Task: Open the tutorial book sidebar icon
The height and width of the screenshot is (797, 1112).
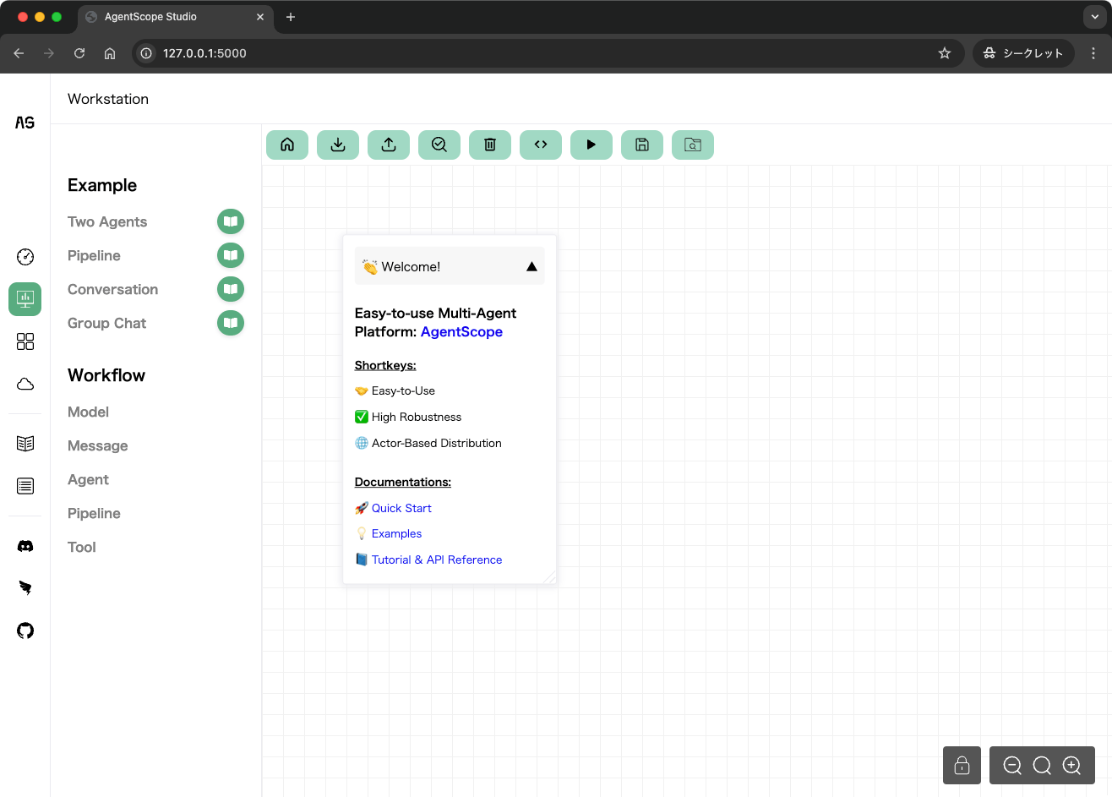Action: 25,444
